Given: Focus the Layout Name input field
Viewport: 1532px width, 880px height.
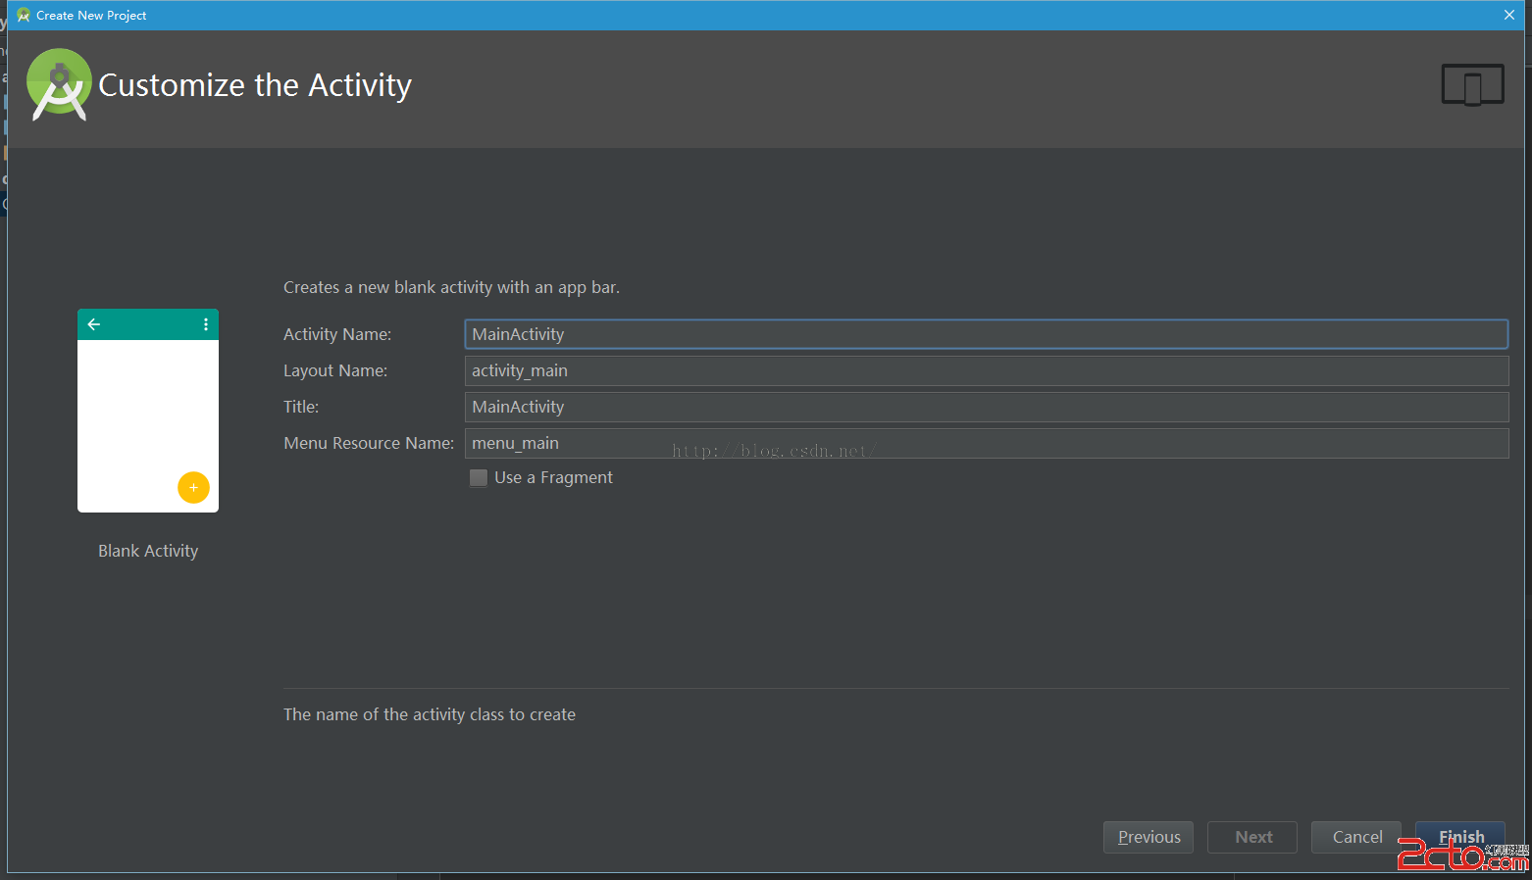Looking at the screenshot, I should [986, 370].
